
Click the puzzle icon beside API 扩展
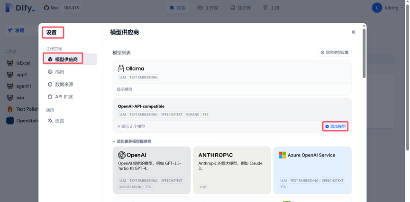coord(50,97)
